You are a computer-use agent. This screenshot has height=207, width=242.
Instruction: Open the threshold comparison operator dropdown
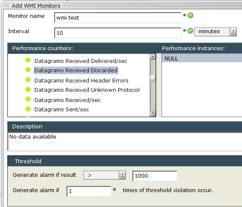105,175
